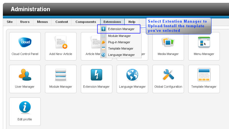Viewport: 229px width, 129px height.
Task: Expand the Site menu
Action: 10,22
